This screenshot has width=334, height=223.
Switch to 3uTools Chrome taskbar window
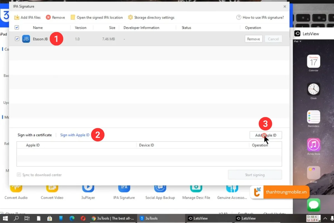[x=113, y=218]
